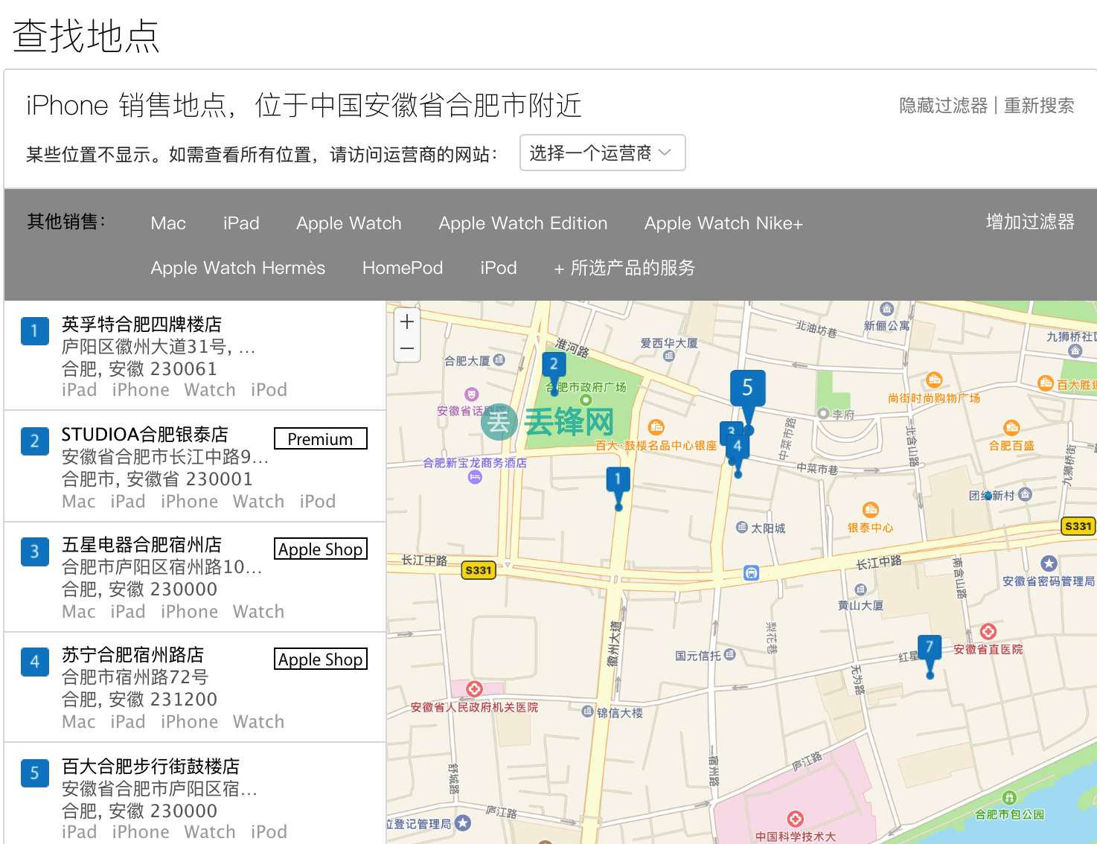Click the 银泰中心 shopping icon on map
Screen dimensions: 1097x844
tap(870, 510)
